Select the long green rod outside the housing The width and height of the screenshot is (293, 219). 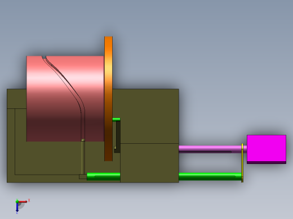click(210, 176)
